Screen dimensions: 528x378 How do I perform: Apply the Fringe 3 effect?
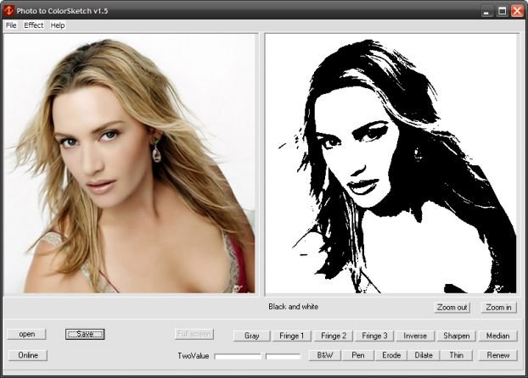(x=374, y=336)
